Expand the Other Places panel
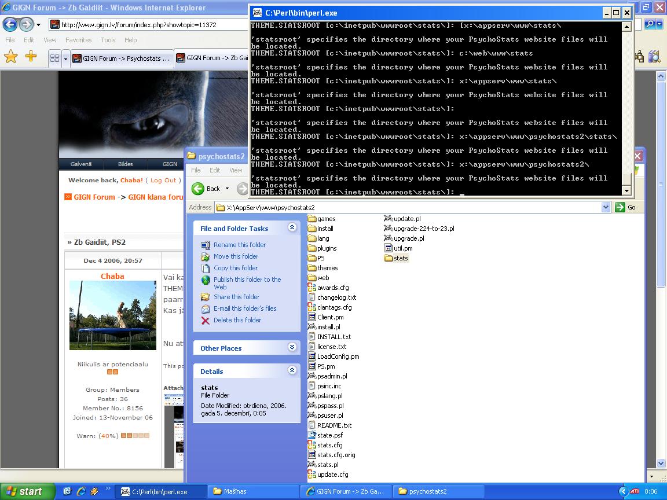Screen dimensions: 667x500 (292, 347)
